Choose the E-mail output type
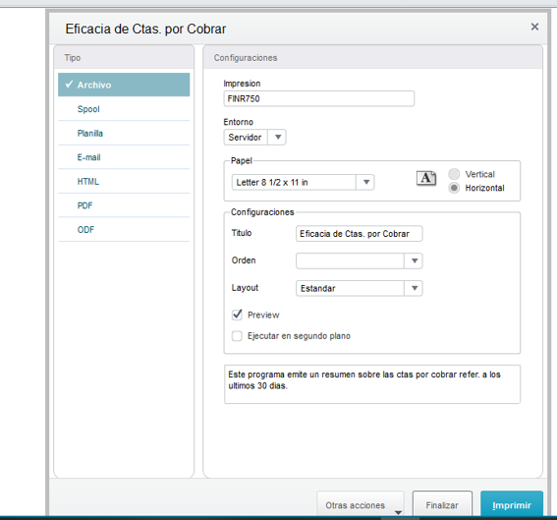 (x=124, y=157)
